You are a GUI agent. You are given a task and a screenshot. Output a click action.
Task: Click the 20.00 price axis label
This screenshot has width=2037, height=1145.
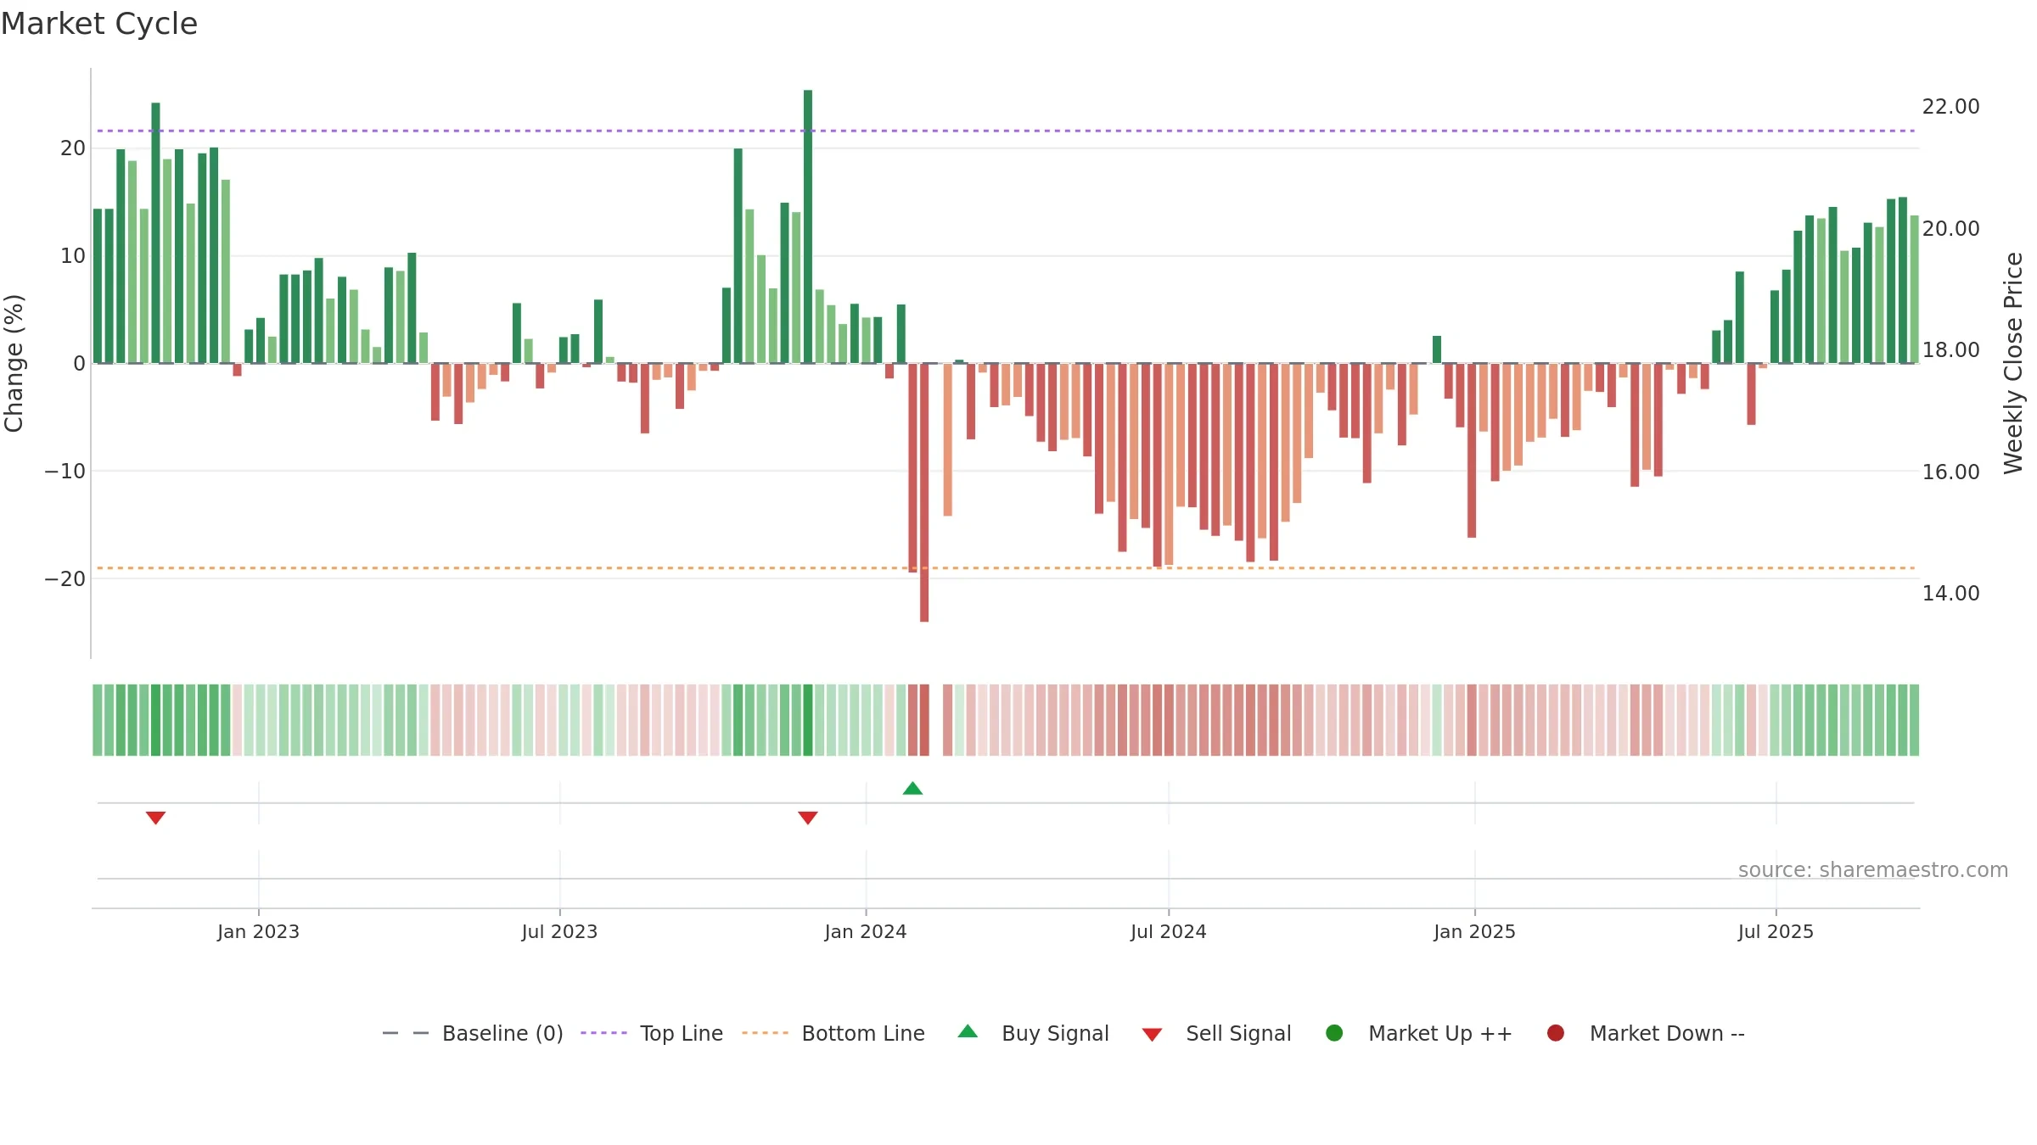tap(1950, 228)
